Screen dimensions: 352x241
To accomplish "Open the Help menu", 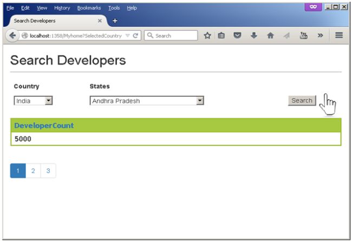I will click(132, 8).
